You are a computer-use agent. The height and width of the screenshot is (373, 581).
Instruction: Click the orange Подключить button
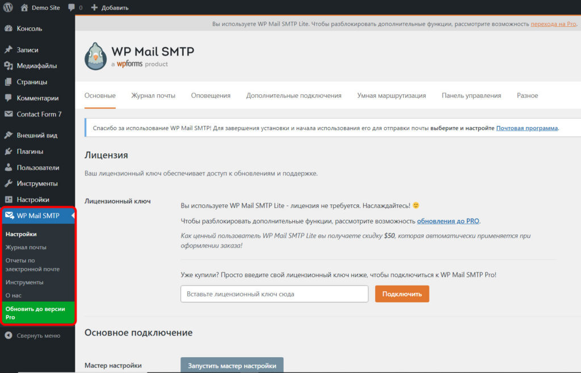pyautogui.click(x=402, y=294)
